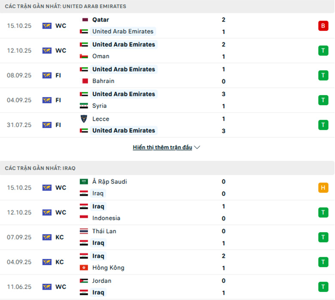Click green T badge for UAE vs Oman

click(x=323, y=51)
